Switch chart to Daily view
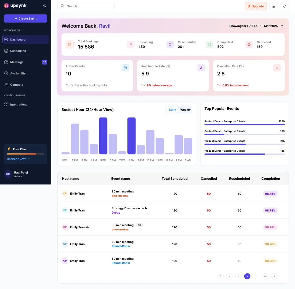Screen dimensions: 295x289 172,110
